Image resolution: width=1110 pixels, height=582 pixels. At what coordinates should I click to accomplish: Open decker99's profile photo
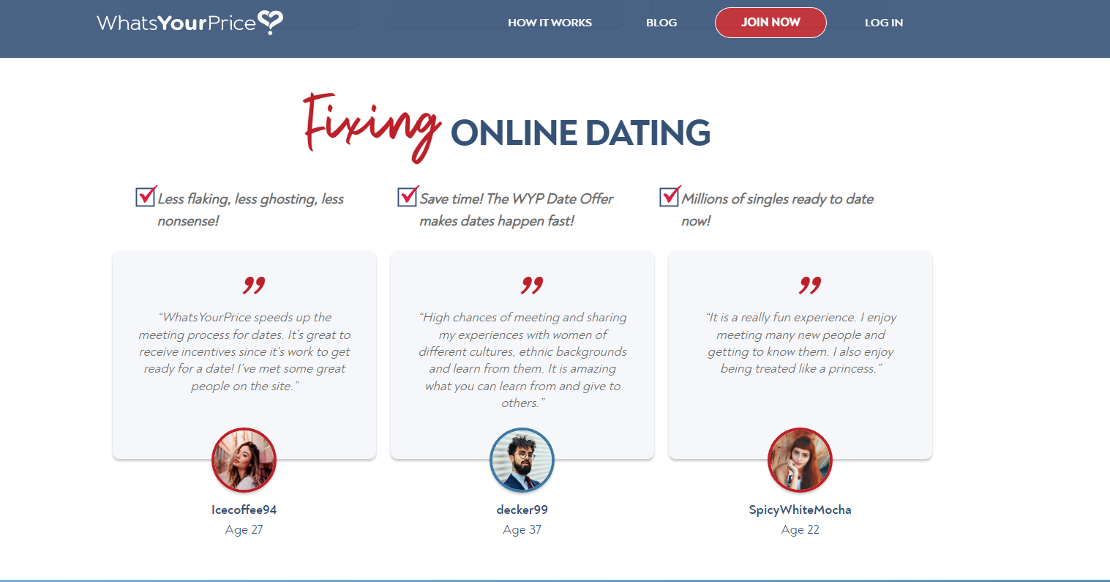pyautogui.click(x=522, y=460)
